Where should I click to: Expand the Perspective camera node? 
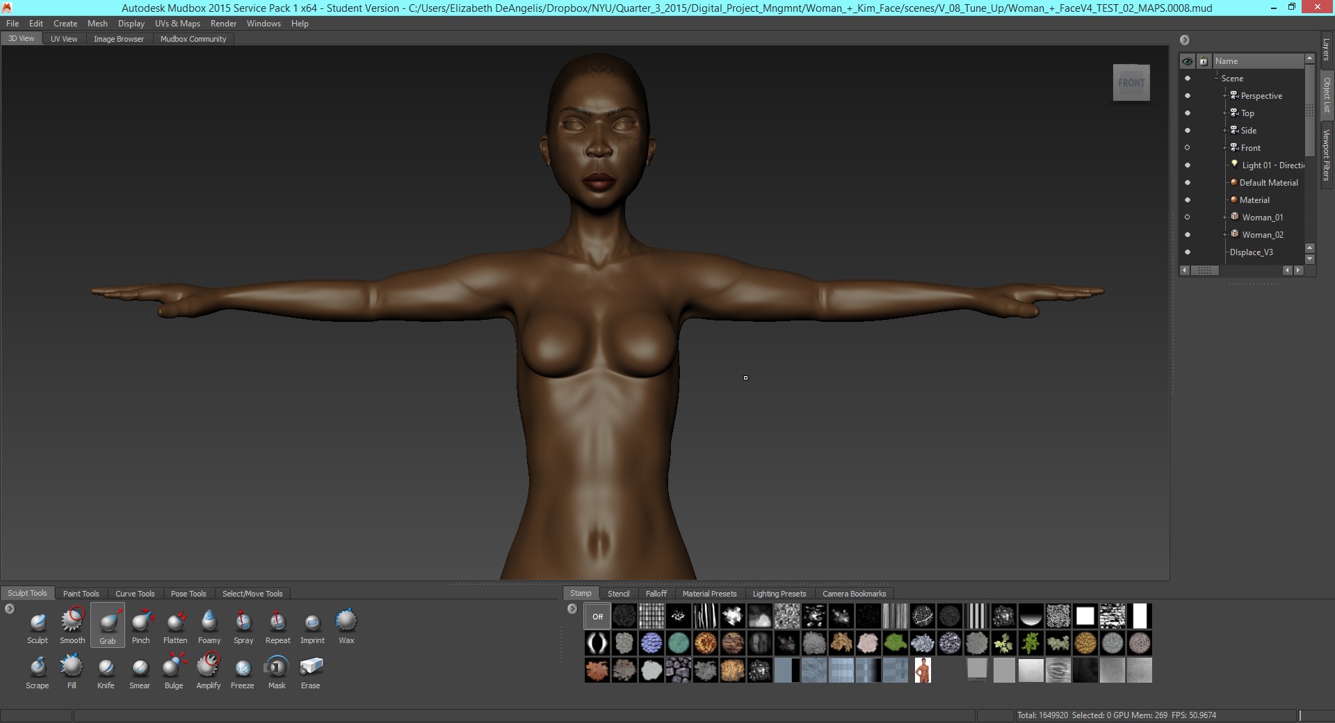(x=1225, y=96)
